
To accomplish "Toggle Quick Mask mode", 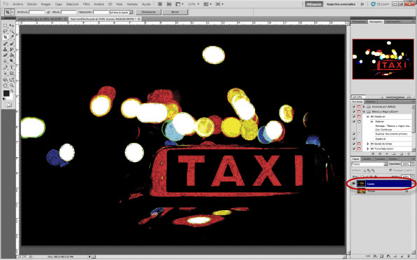I will pos(9,104).
